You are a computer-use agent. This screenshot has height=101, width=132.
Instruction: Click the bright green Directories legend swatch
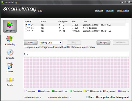click(71, 91)
